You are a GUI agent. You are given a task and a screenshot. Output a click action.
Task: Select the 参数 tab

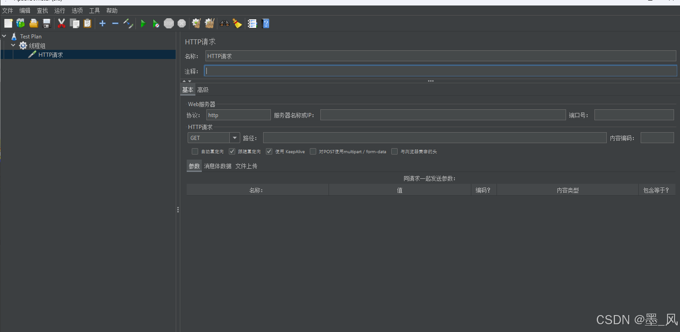click(194, 166)
